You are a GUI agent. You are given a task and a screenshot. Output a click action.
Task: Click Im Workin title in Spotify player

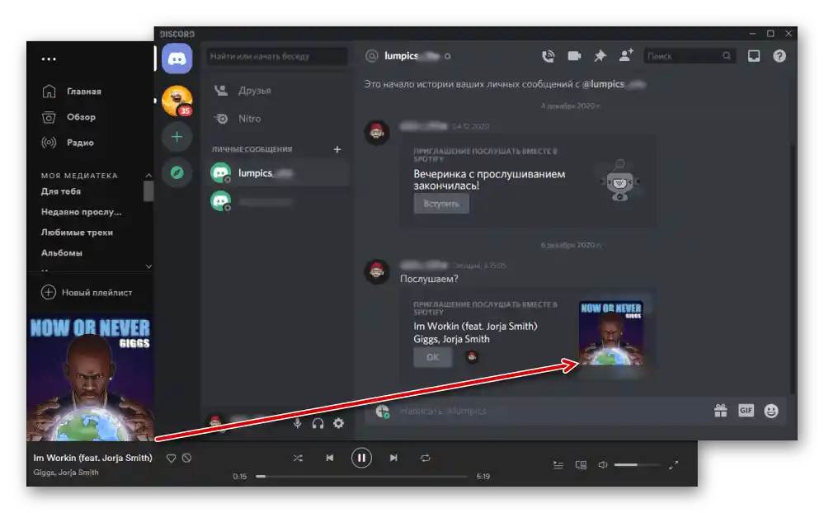click(92, 458)
